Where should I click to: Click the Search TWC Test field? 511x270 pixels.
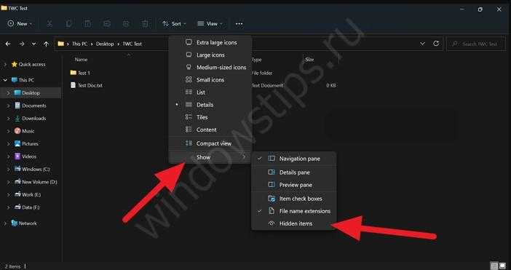pos(476,44)
